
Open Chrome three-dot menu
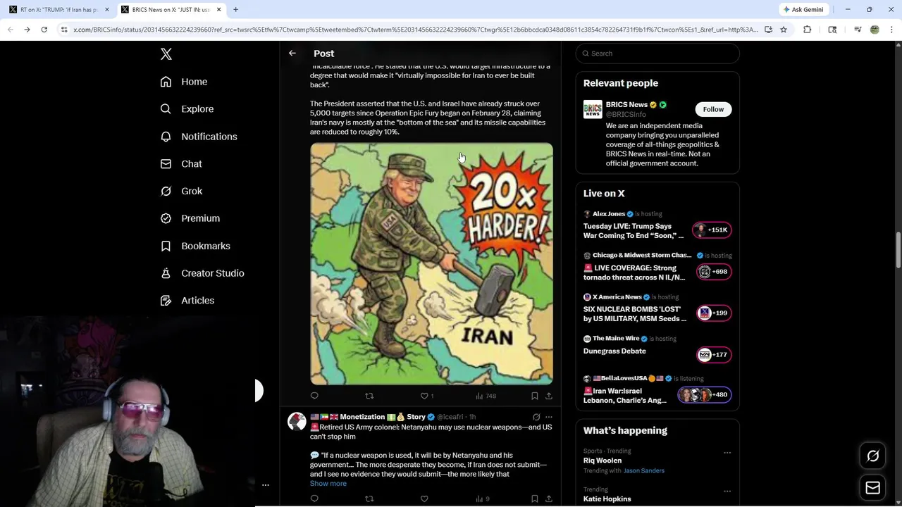point(891,30)
